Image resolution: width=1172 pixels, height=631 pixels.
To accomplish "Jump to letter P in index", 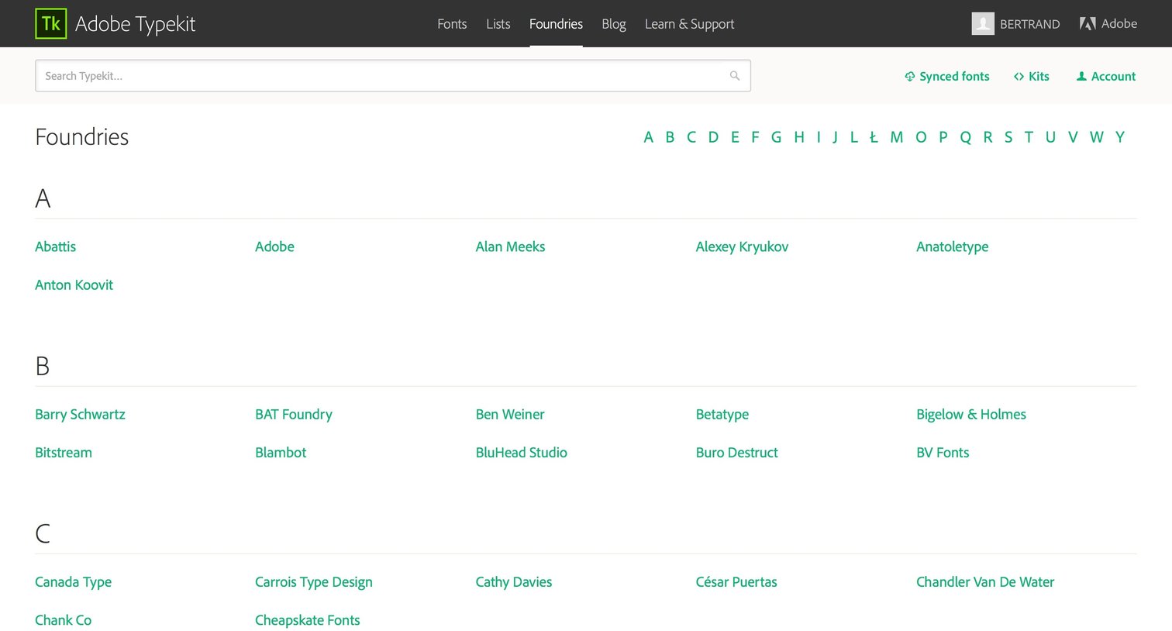I will (943, 137).
